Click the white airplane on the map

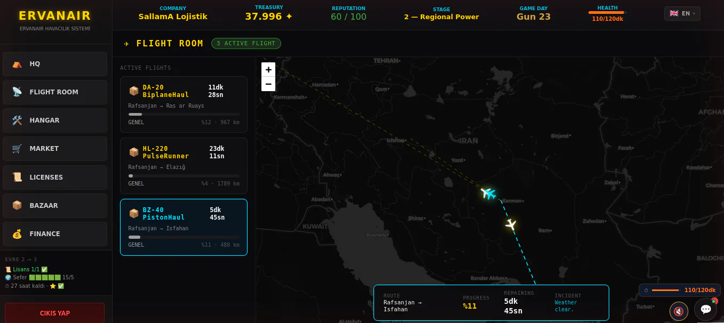coord(511,224)
